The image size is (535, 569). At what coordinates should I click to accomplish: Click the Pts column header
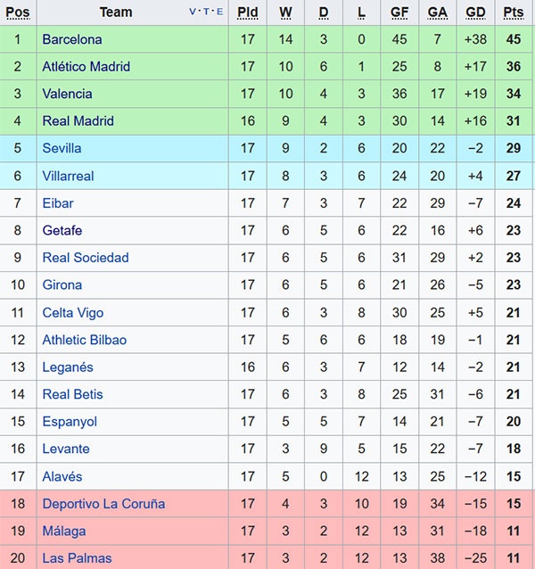[513, 12]
